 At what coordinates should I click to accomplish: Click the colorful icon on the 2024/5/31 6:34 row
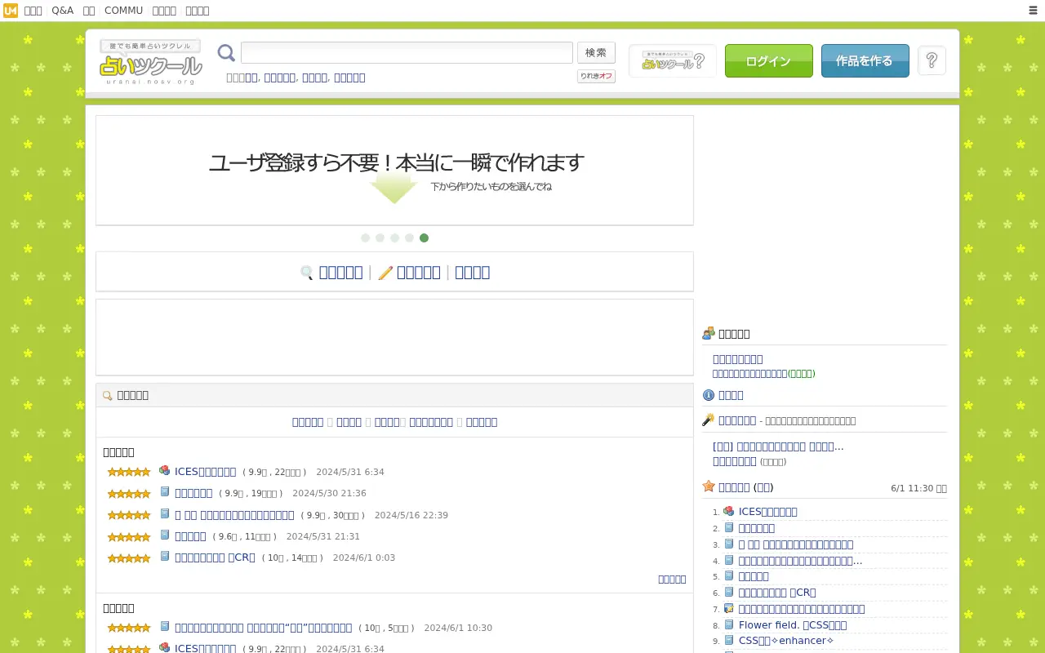click(165, 471)
